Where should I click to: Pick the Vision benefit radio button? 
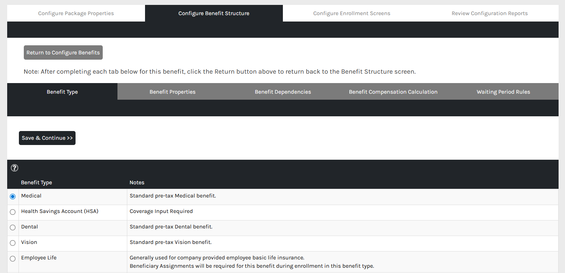13,243
